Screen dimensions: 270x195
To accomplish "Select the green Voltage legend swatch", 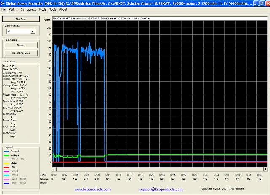I will (x=5, y=156).
